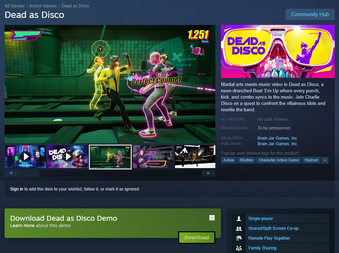Viewport: 339px width, 253px height.
Task: Open the Community Hub
Action: (x=310, y=14)
